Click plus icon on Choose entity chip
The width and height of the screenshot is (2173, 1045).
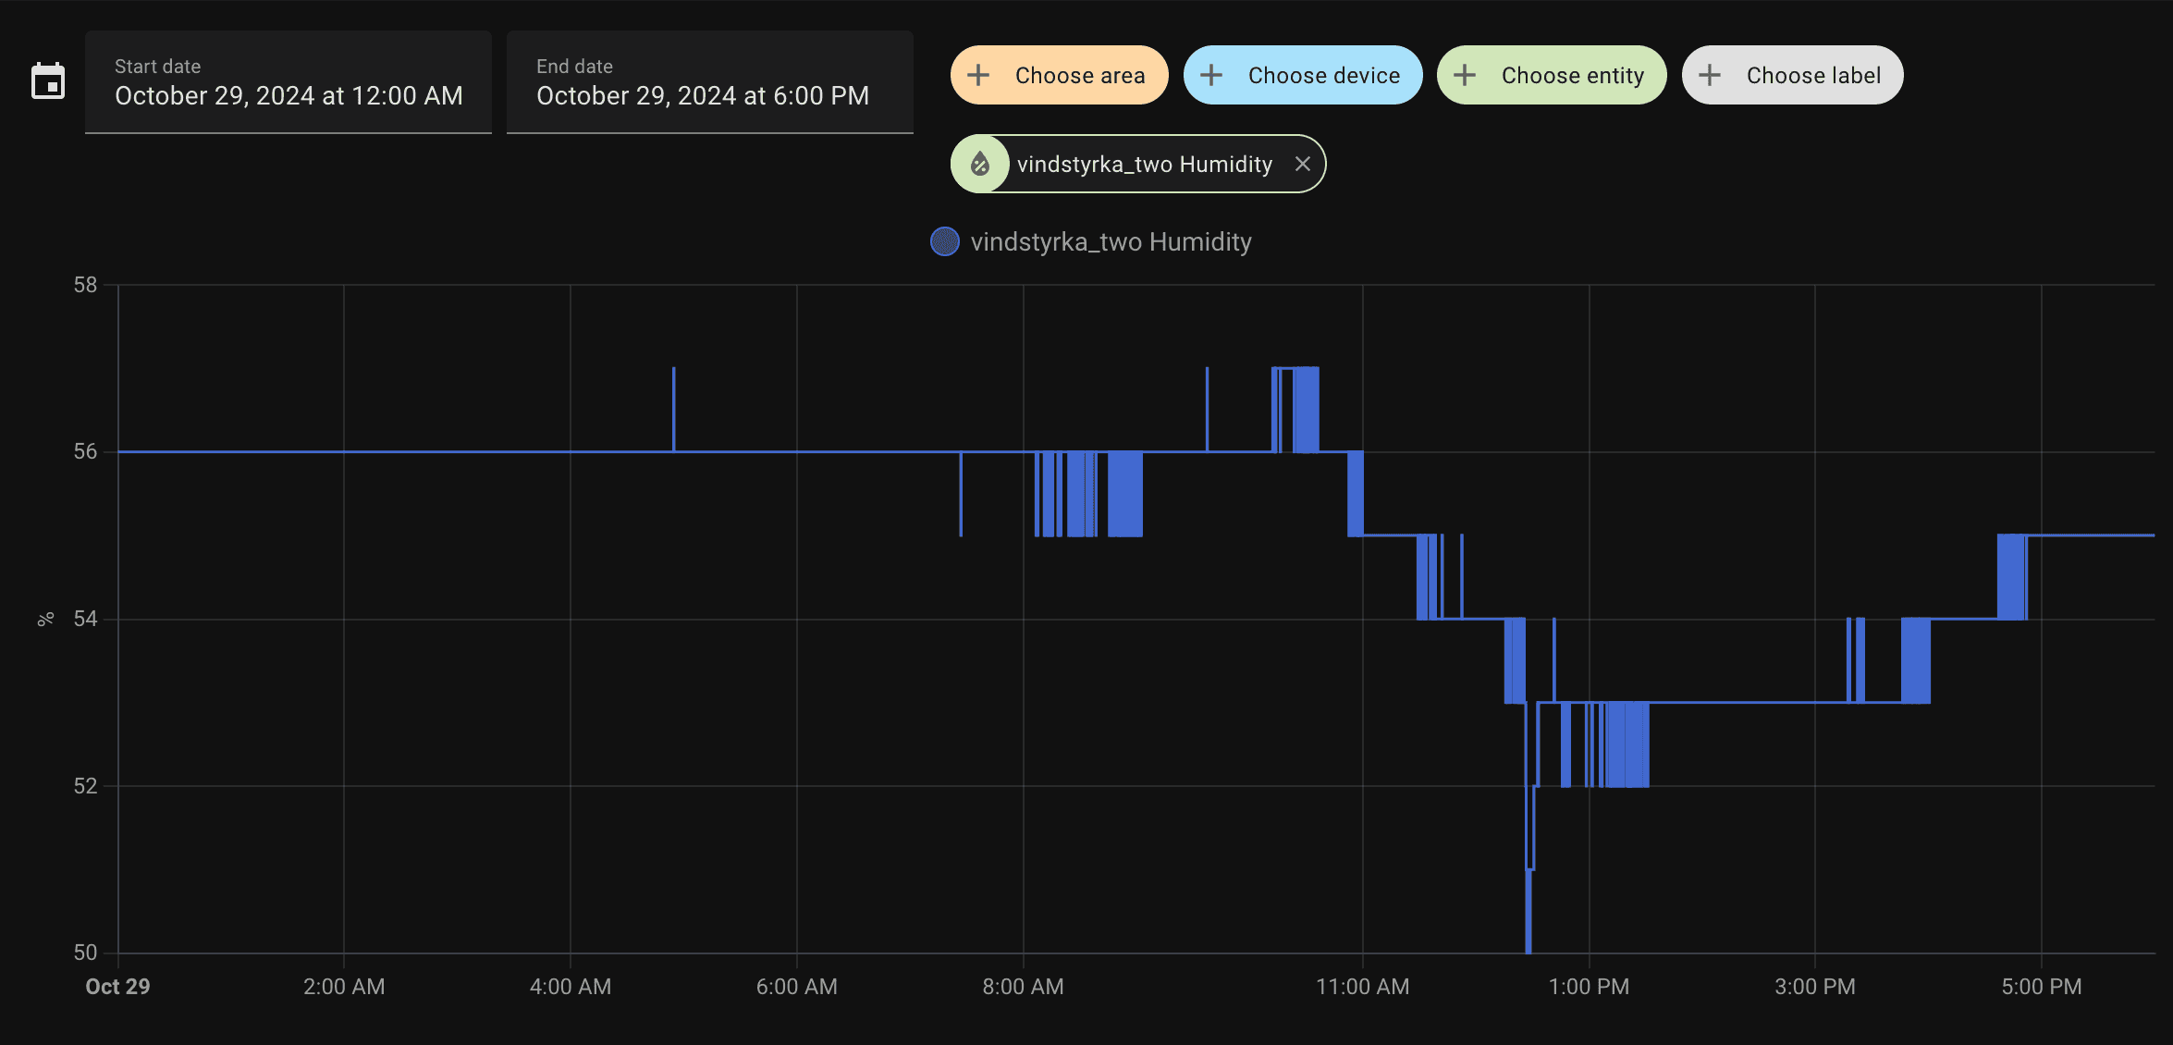pyautogui.click(x=1465, y=76)
